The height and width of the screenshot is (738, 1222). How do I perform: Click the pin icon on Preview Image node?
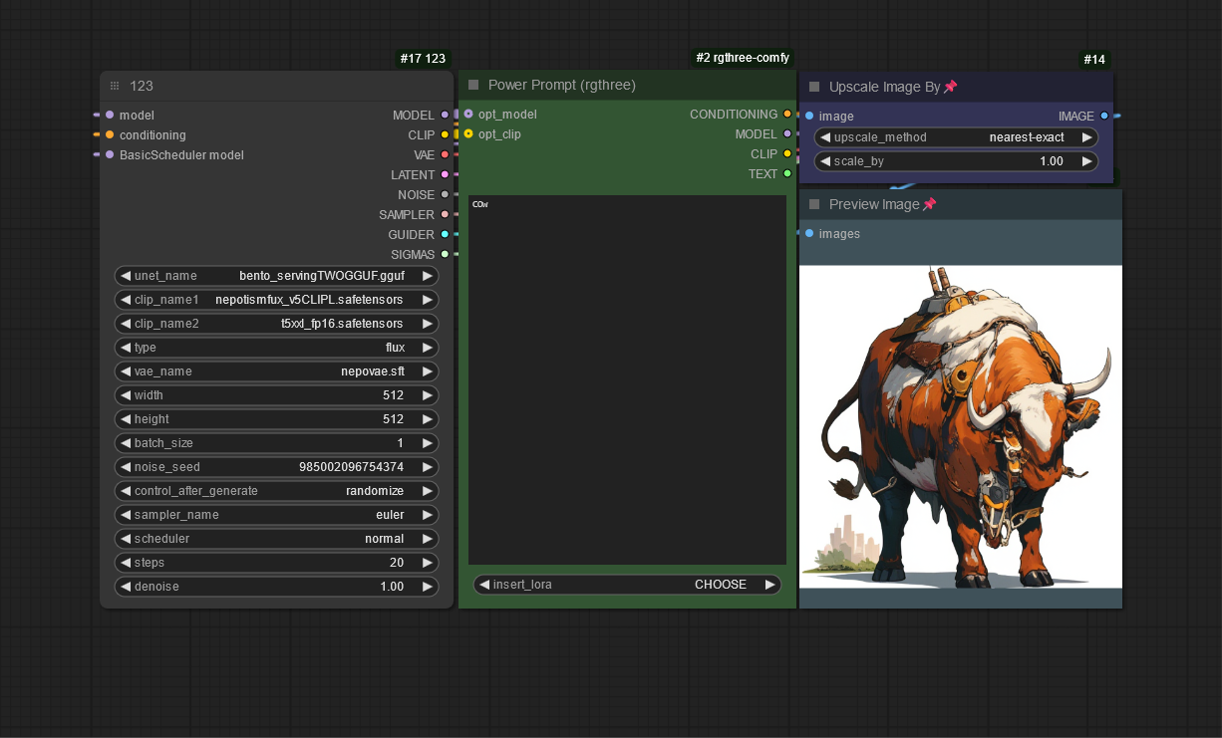(x=929, y=204)
